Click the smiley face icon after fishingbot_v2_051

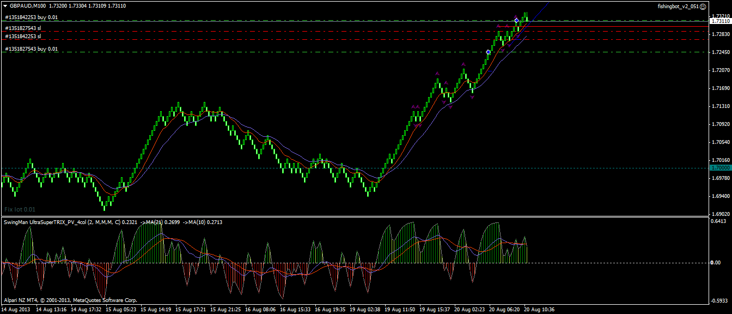703,6
